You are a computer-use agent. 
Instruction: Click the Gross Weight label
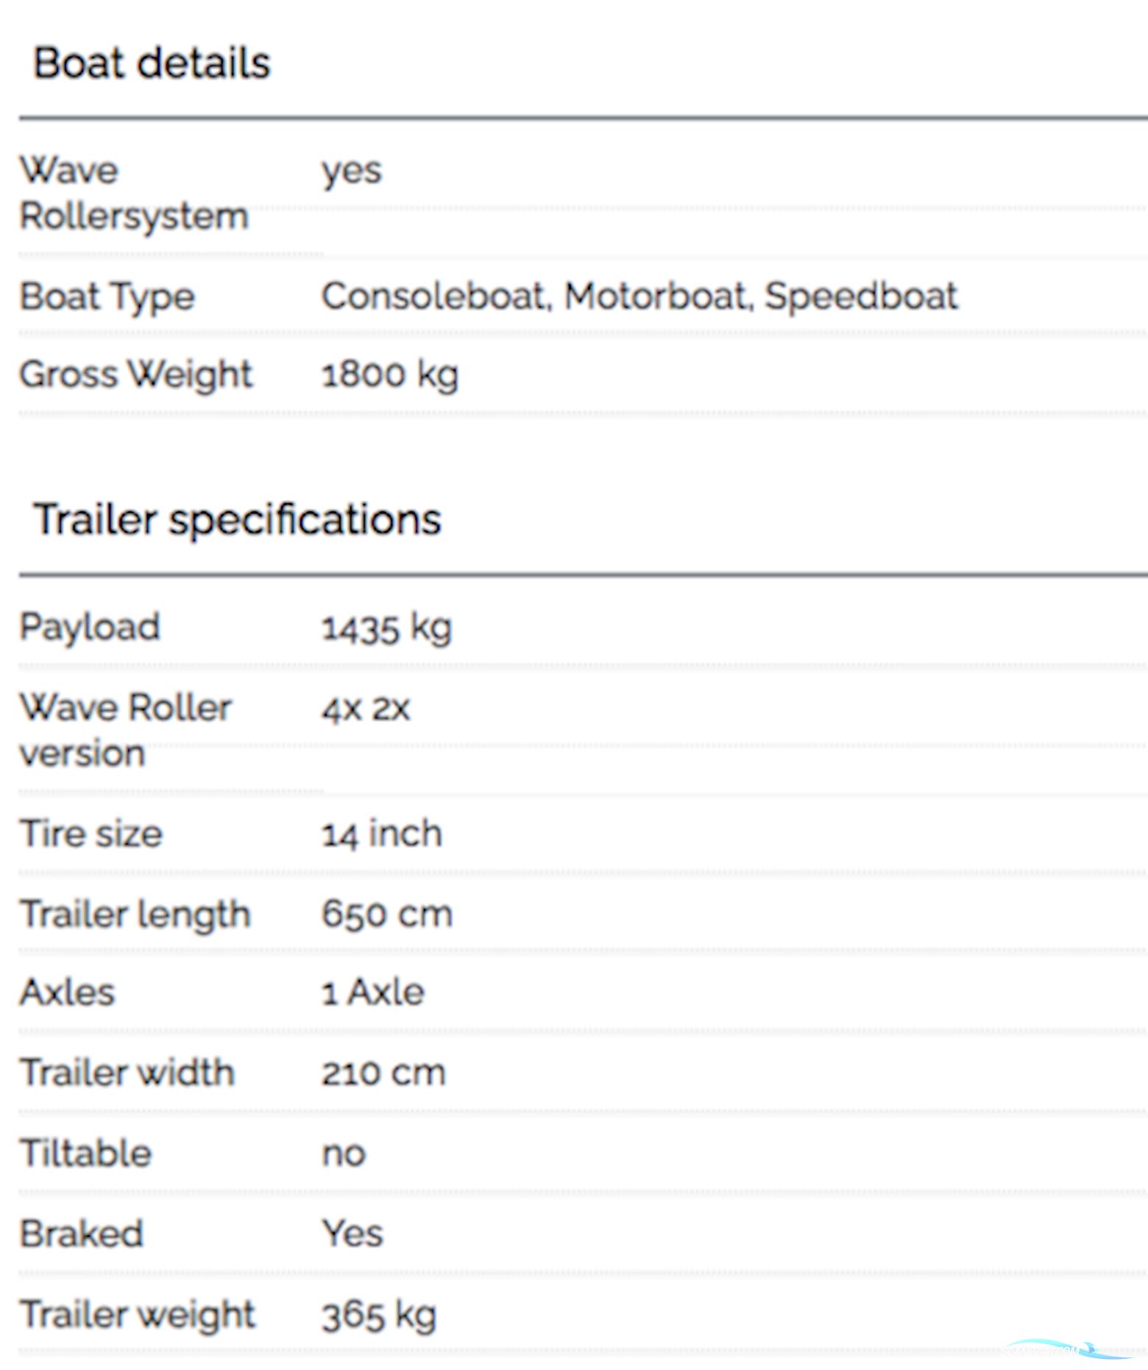(x=135, y=375)
